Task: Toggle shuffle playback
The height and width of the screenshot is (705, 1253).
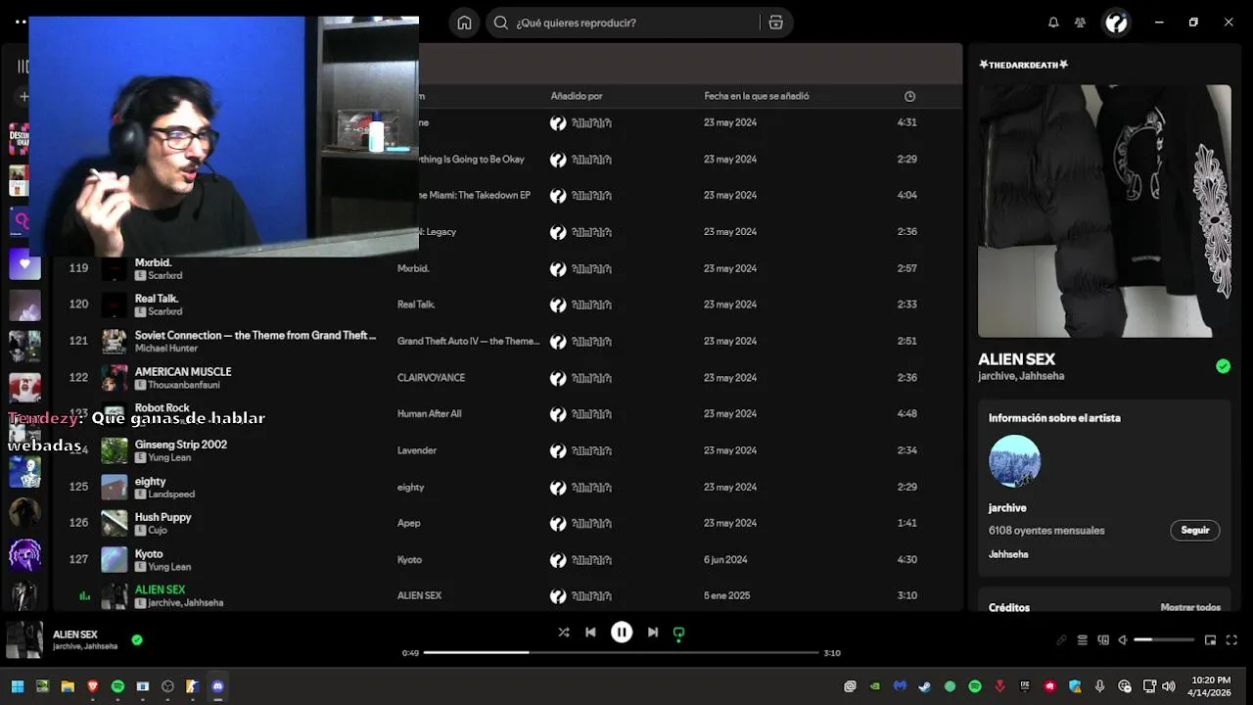Action: pyautogui.click(x=564, y=633)
